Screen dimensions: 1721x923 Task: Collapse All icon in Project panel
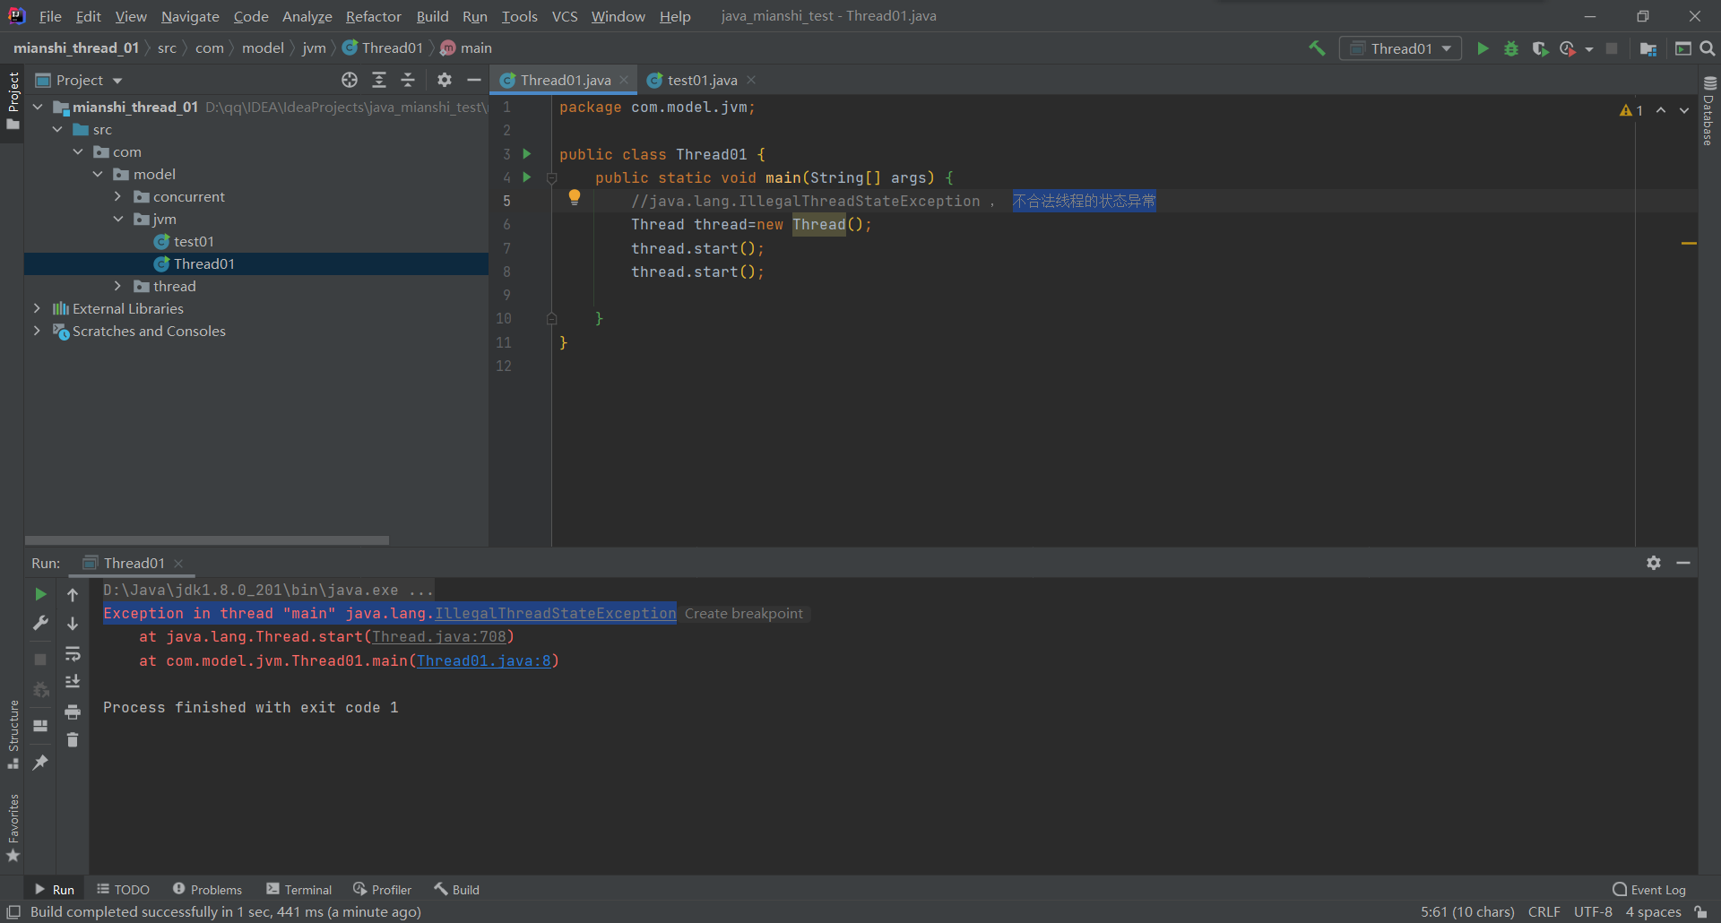click(408, 80)
